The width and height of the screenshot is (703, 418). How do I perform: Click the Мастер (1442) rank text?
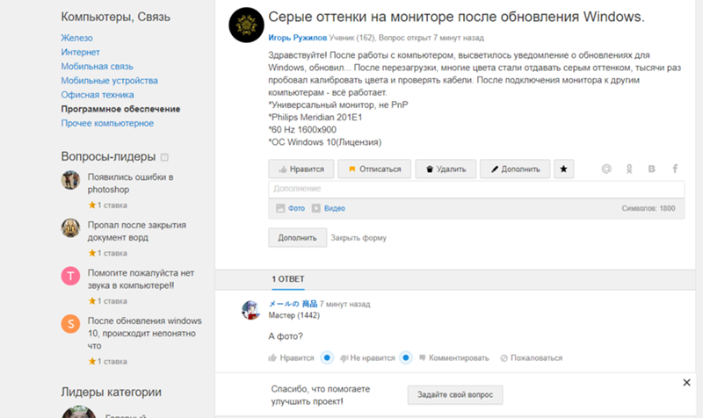coord(294,315)
